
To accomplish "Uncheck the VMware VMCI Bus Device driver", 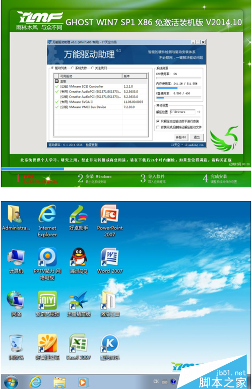I will [57, 107].
